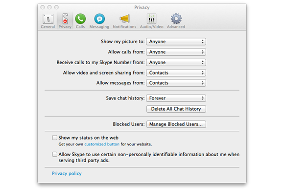Click Manage Blocked Users button
This screenshot has width=284, height=190.
click(x=176, y=124)
